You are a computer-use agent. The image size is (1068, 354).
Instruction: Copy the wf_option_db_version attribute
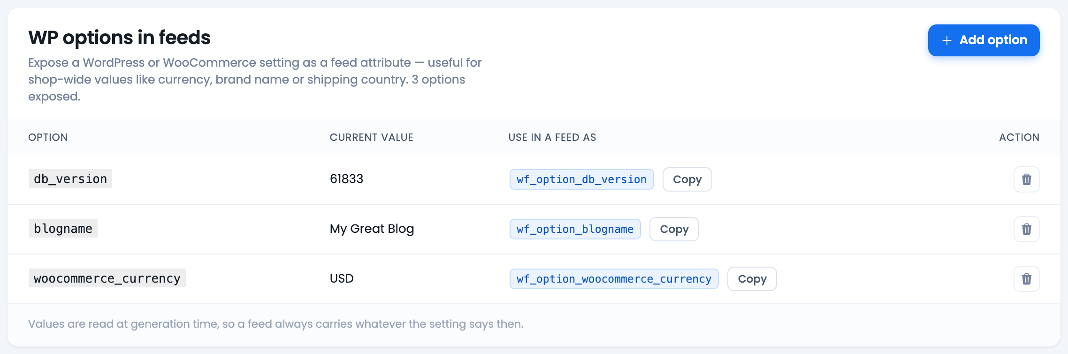point(687,179)
